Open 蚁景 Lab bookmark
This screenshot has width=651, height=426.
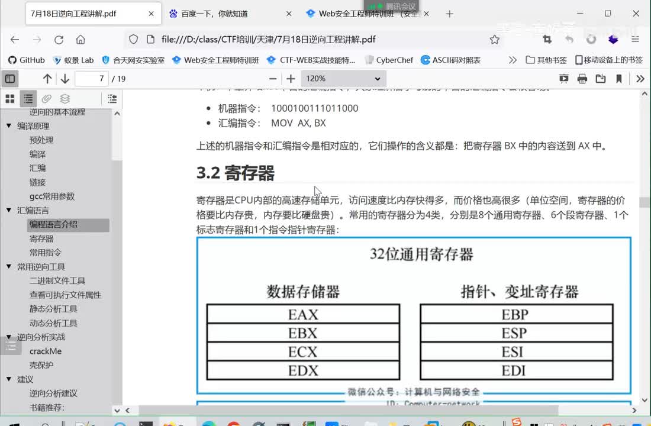click(x=73, y=60)
